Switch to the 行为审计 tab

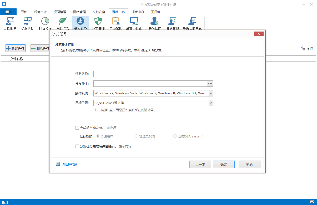pos(41,12)
